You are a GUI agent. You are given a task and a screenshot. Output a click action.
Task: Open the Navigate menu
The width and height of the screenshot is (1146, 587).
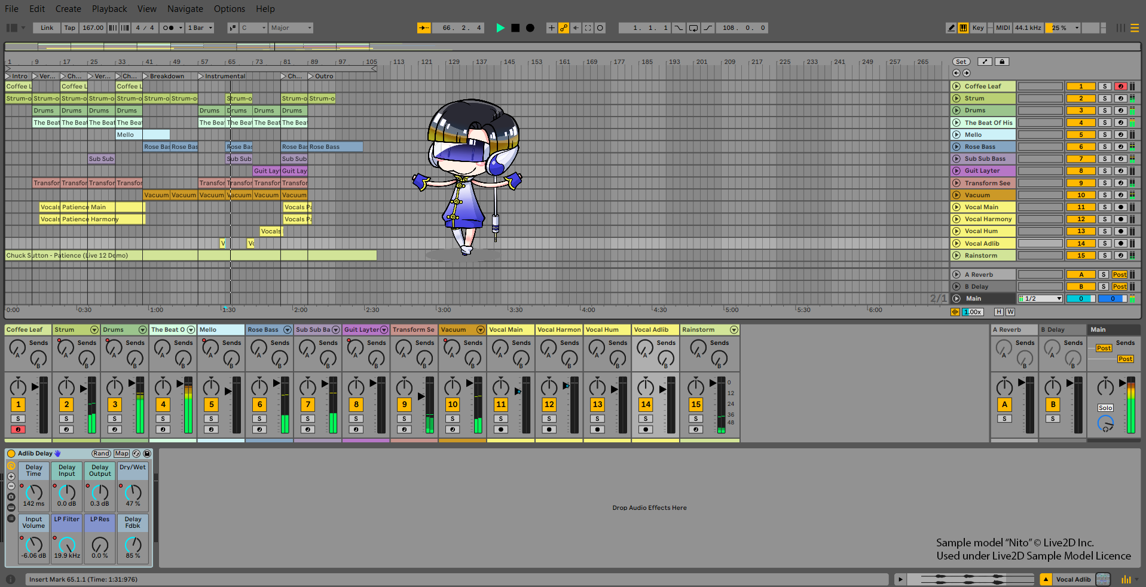[x=185, y=9]
